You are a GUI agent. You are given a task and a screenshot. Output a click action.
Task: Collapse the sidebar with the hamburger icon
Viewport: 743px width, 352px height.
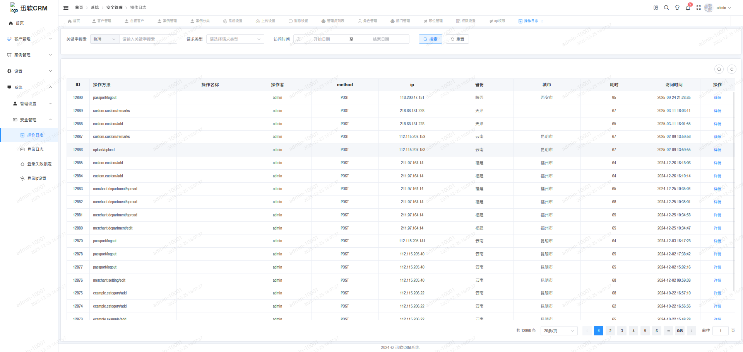pos(66,8)
